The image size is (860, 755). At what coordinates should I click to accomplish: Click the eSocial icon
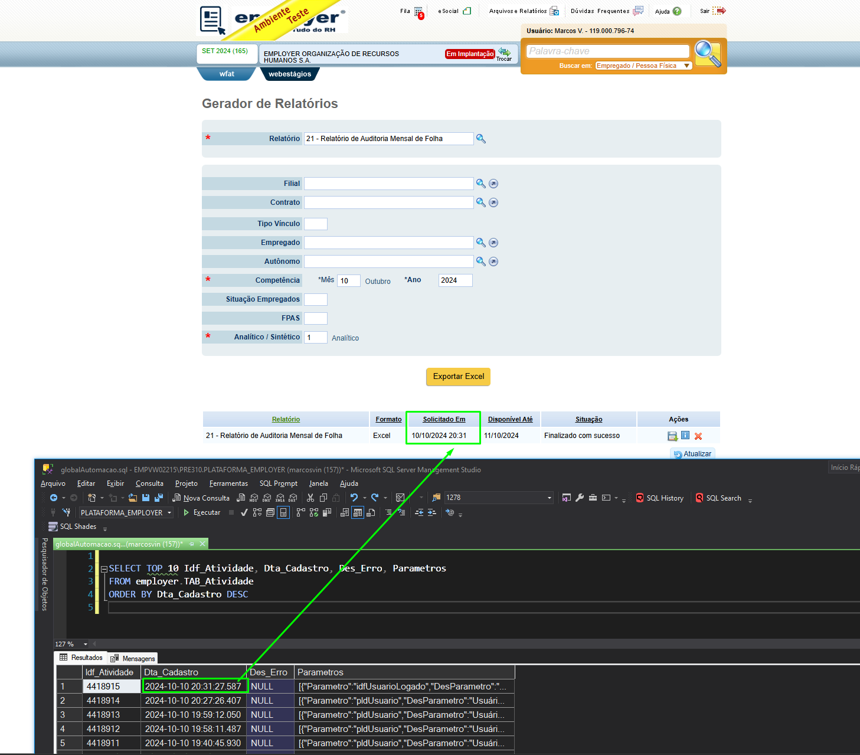467,11
